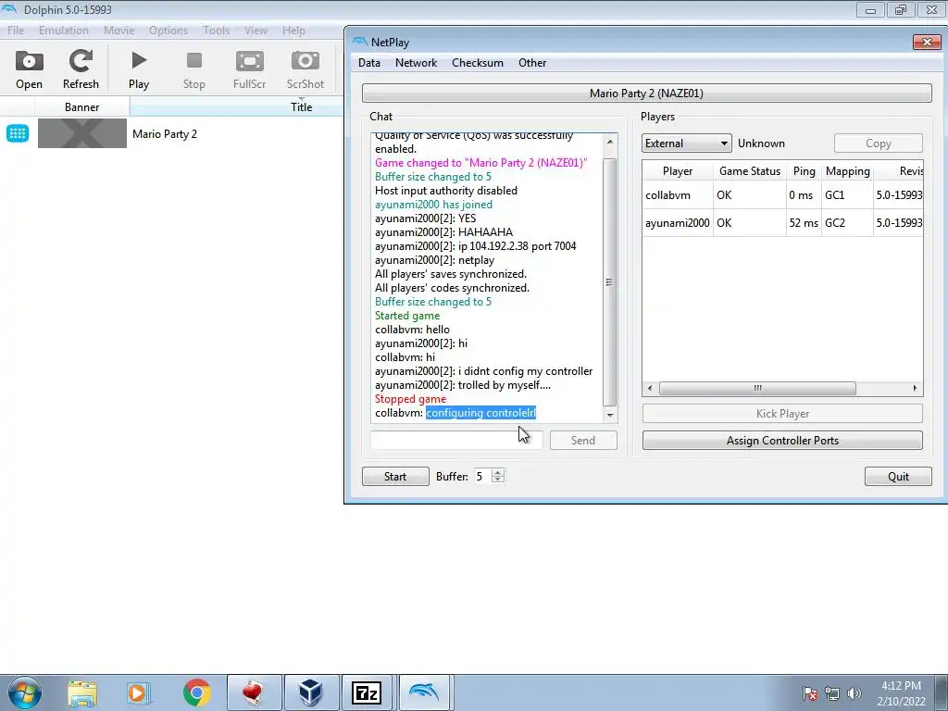This screenshot has height=711, width=948.
Task: Click the Banner column header
Action: coord(81,107)
